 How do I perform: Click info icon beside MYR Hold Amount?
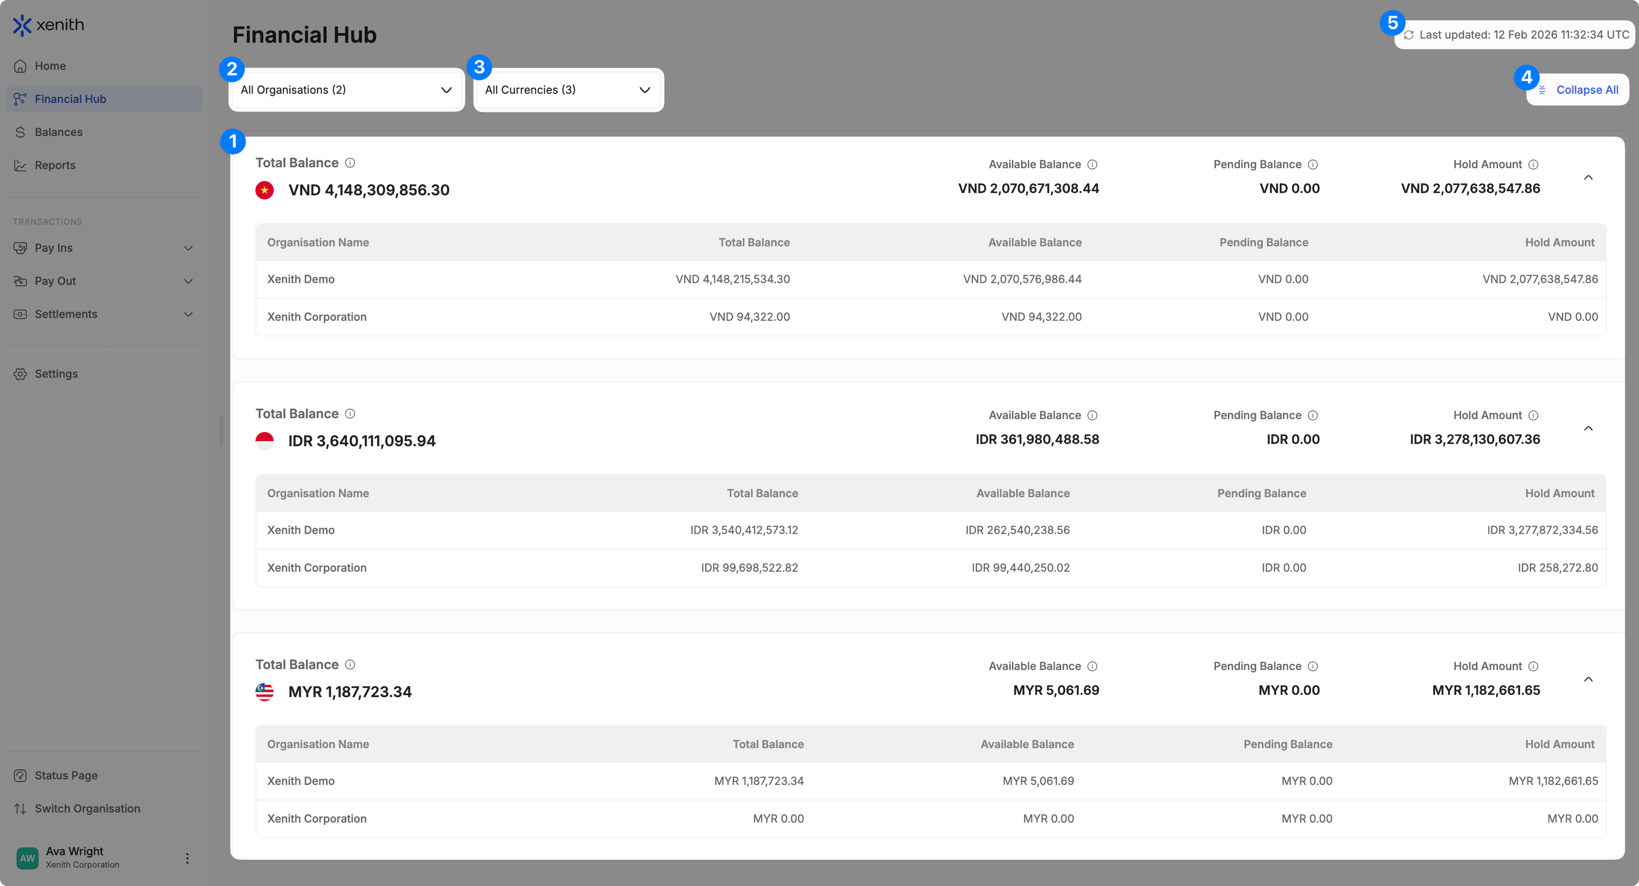point(1533,666)
